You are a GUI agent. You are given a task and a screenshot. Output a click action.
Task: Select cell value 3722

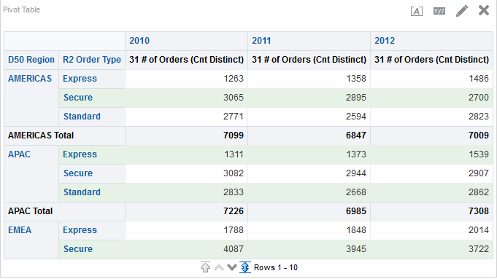click(479, 249)
